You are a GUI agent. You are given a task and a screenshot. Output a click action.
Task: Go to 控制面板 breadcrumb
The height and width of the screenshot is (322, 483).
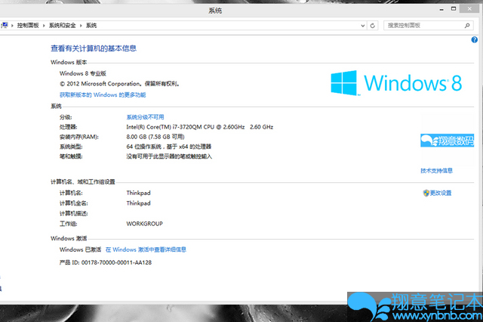(28, 26)
